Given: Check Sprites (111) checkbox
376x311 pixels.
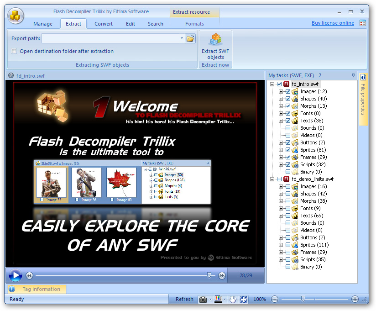Looking at the screenshot, I should tap(288, 245).
